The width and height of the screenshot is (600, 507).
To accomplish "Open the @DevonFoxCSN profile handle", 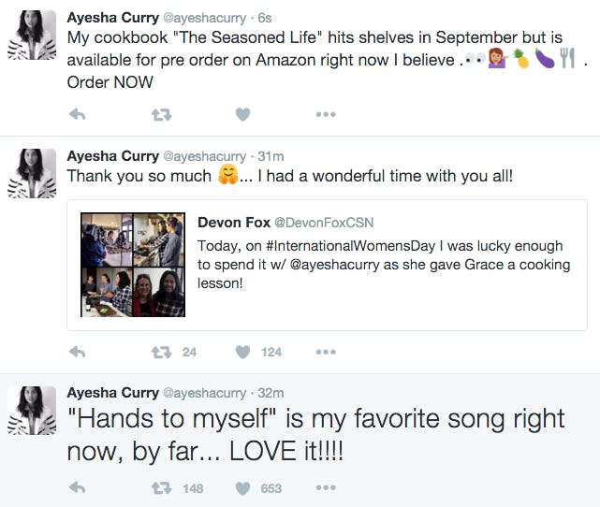I will pos(311,223).
